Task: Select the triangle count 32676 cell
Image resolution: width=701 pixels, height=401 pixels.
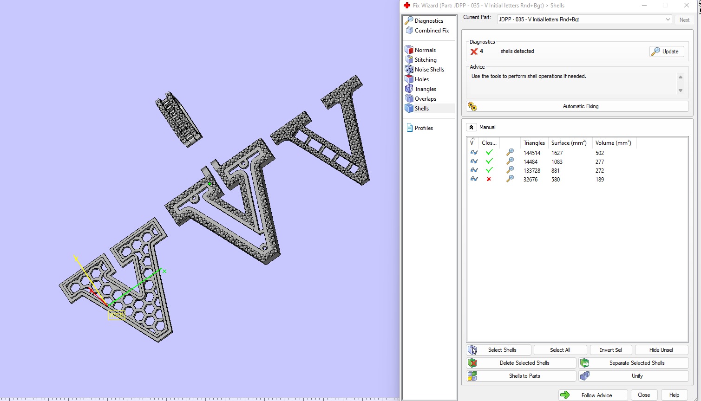Action: click(531, 180)
